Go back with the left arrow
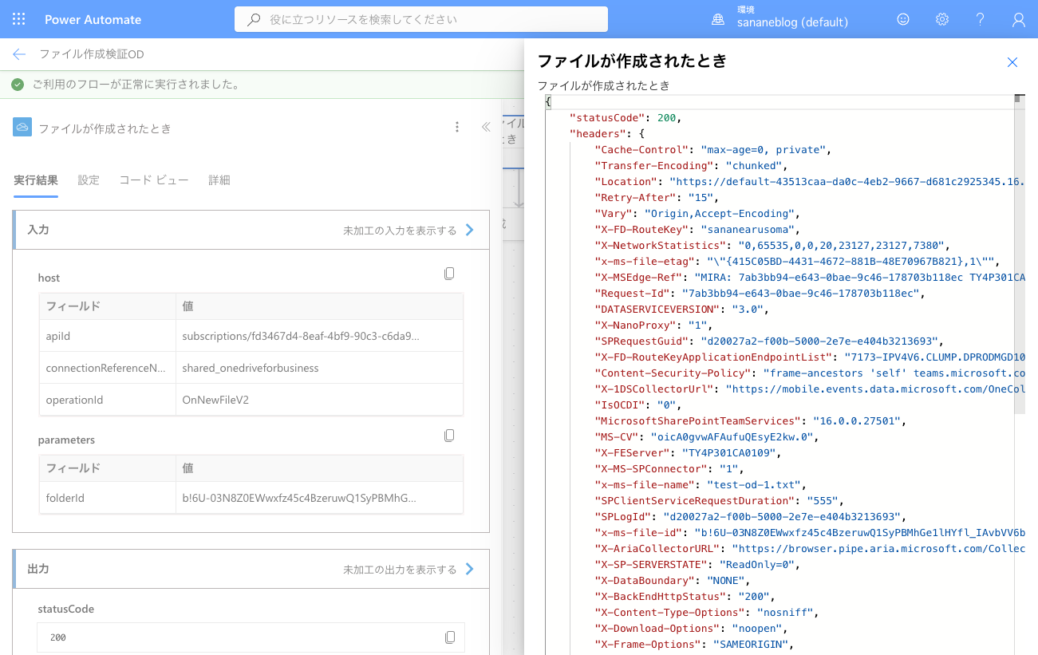 [x=19, y=54]
